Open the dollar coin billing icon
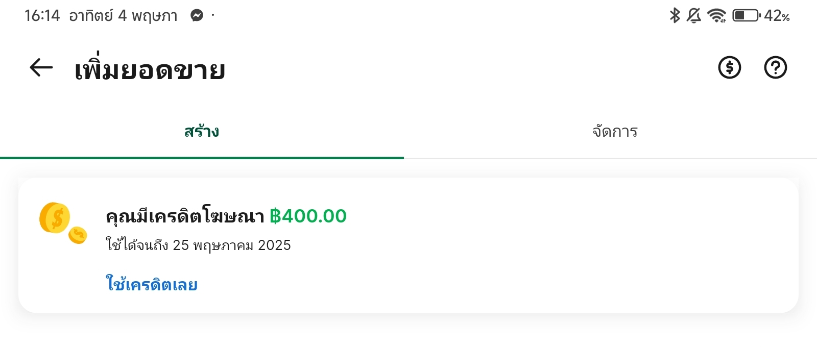The width and height of the screenshot is (817, 348). tap(730, 67)
